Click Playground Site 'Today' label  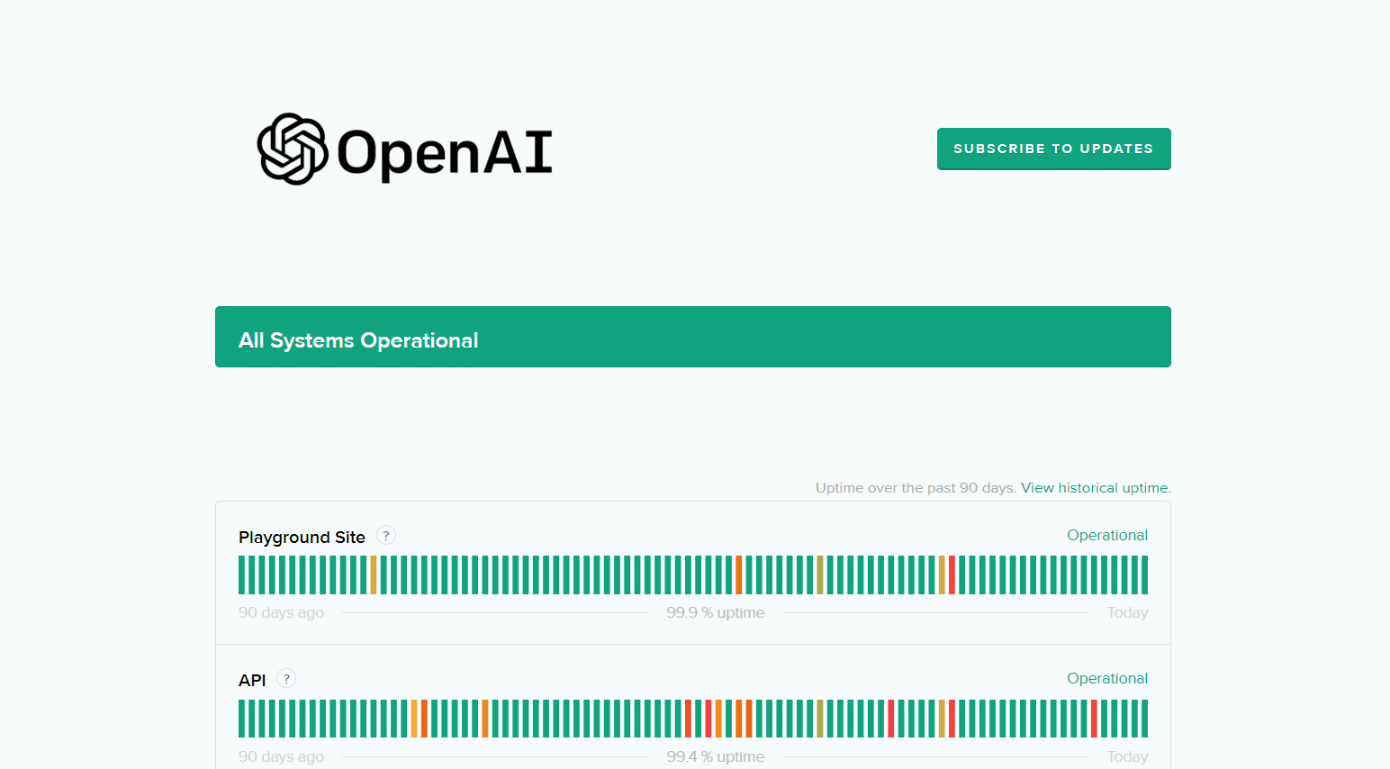click(x=1127, y=612)
